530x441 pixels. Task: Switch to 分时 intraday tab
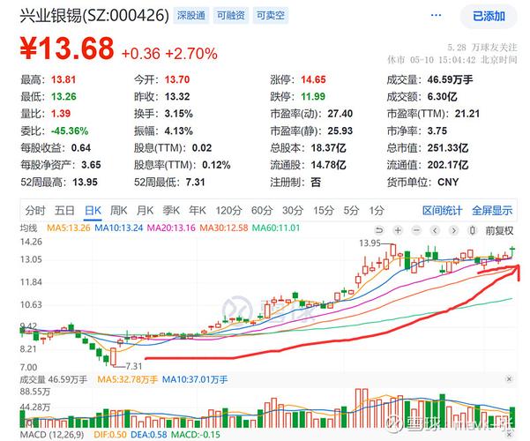pos(34,211)
